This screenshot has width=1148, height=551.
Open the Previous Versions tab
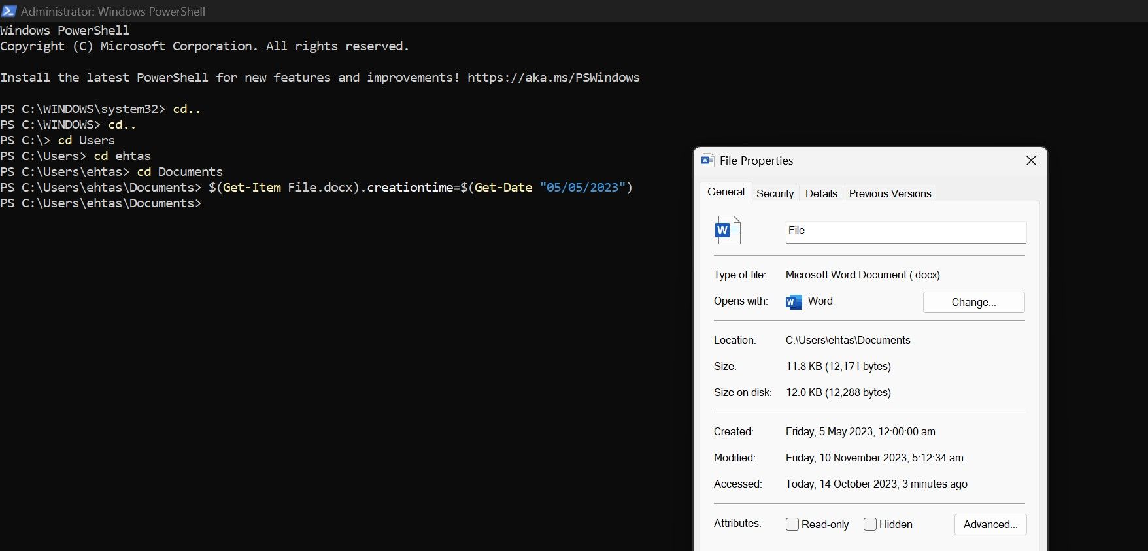click(x=890, y=193)
